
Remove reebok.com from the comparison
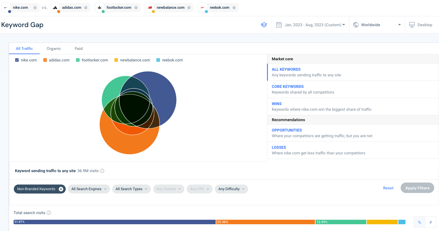(x=234, y=8)
